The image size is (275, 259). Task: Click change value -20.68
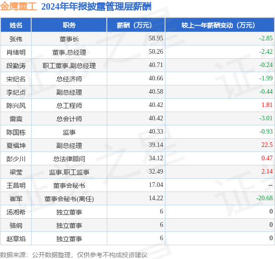pyautogui.click(x=264, y=198)
